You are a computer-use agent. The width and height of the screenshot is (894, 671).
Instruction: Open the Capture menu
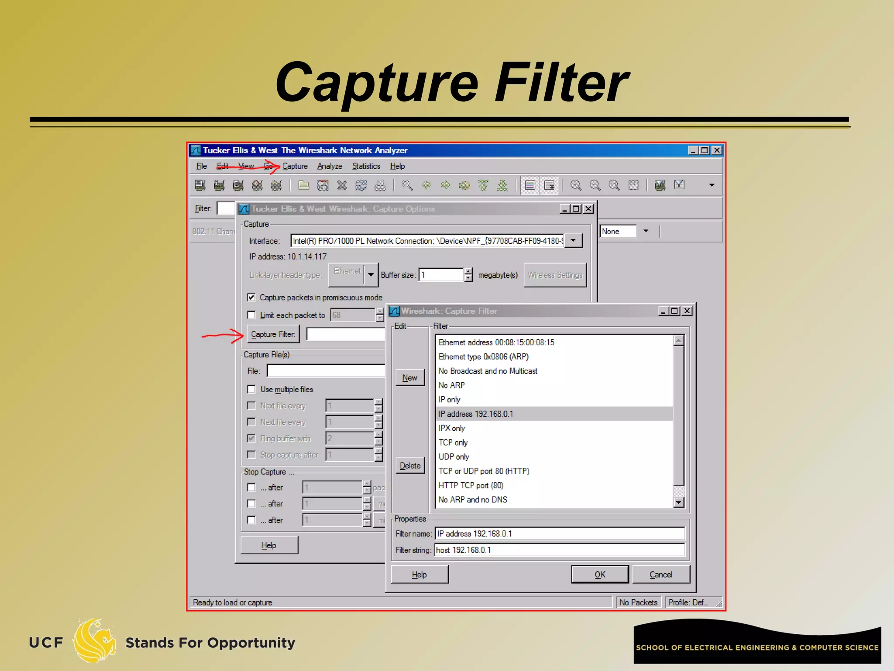point(295,166)
